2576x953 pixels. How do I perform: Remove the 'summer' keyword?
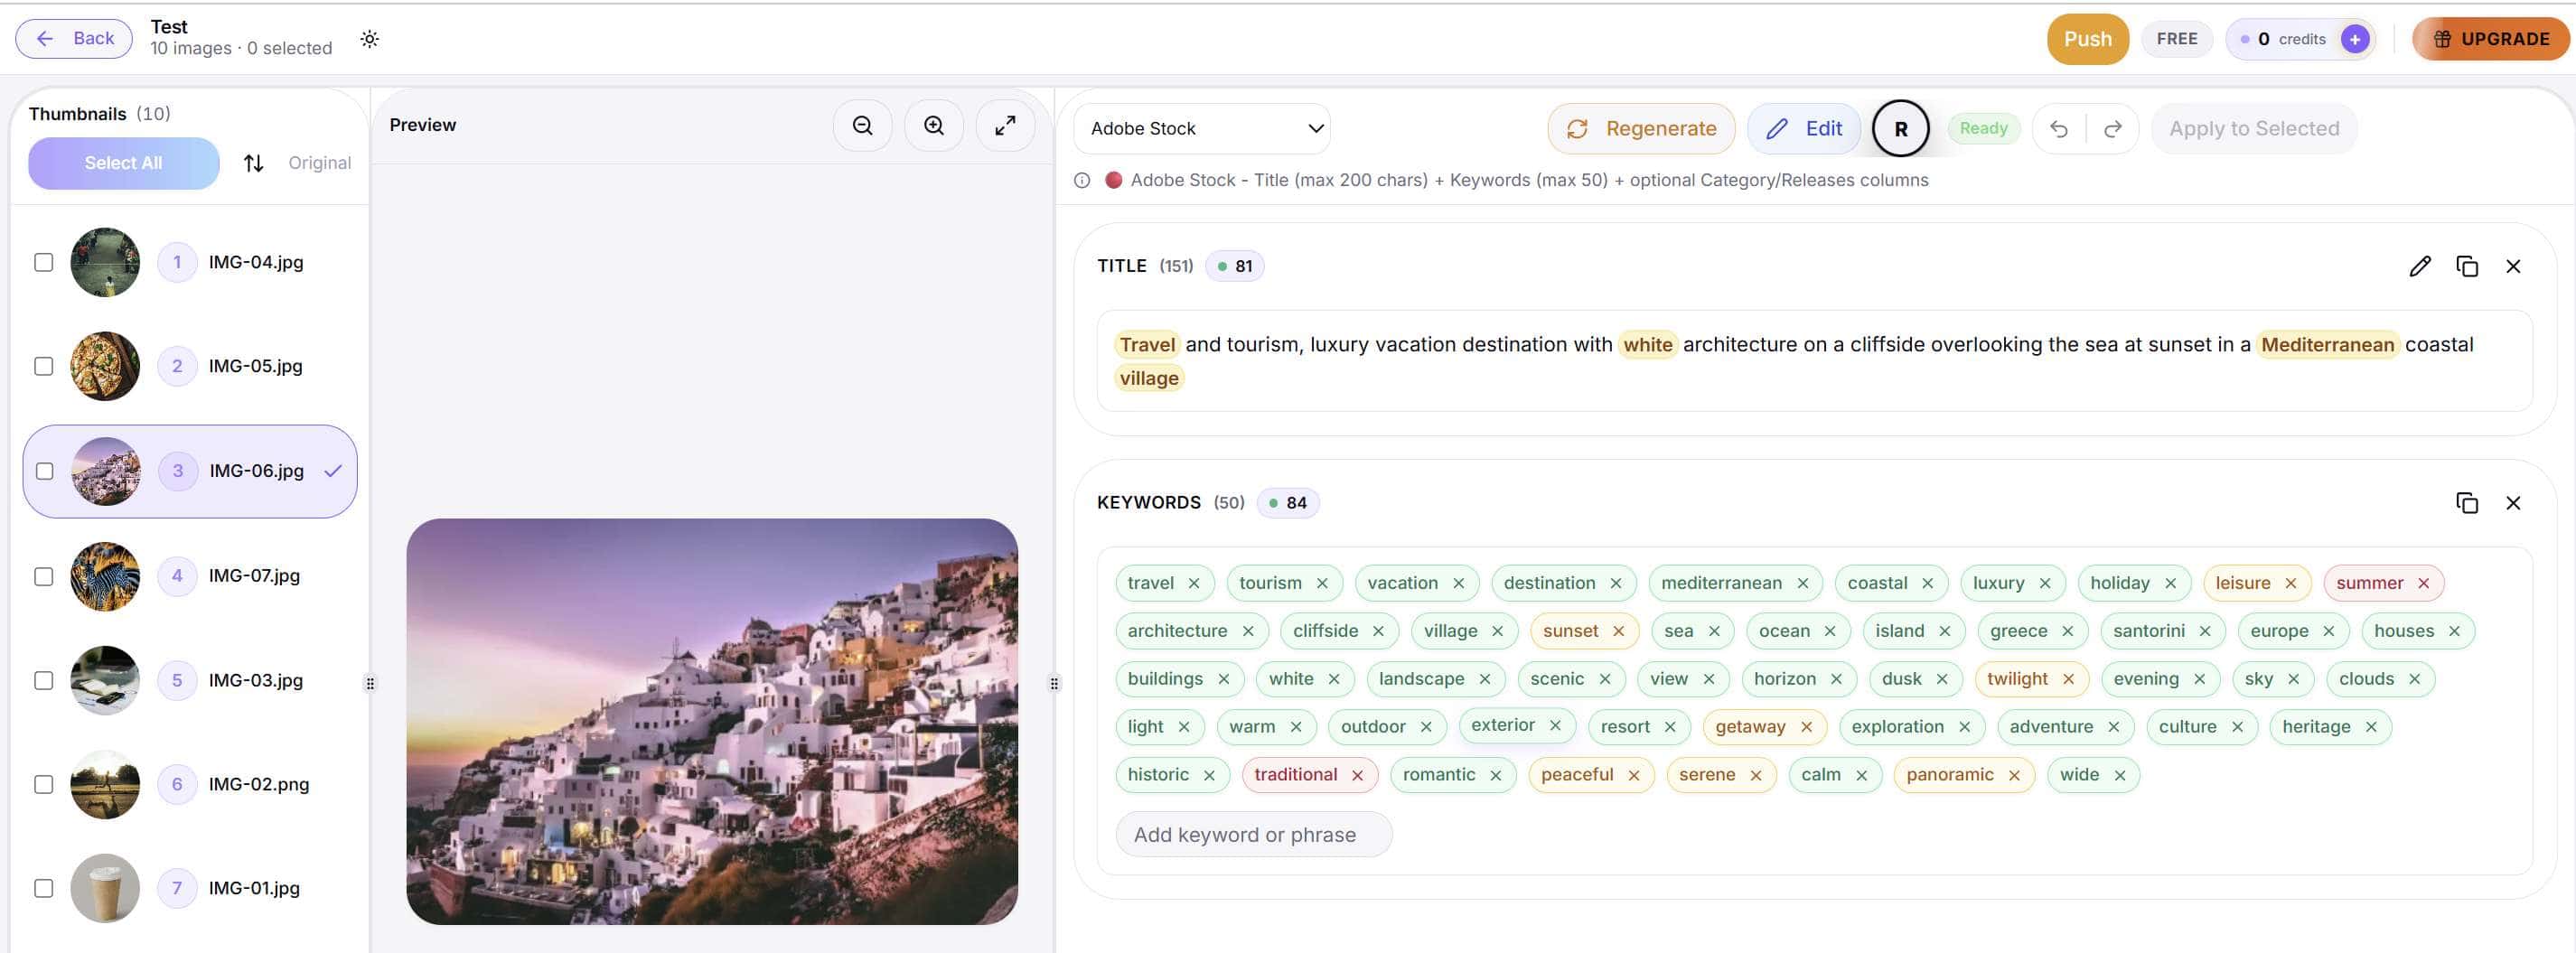[x=2423, y=584]
